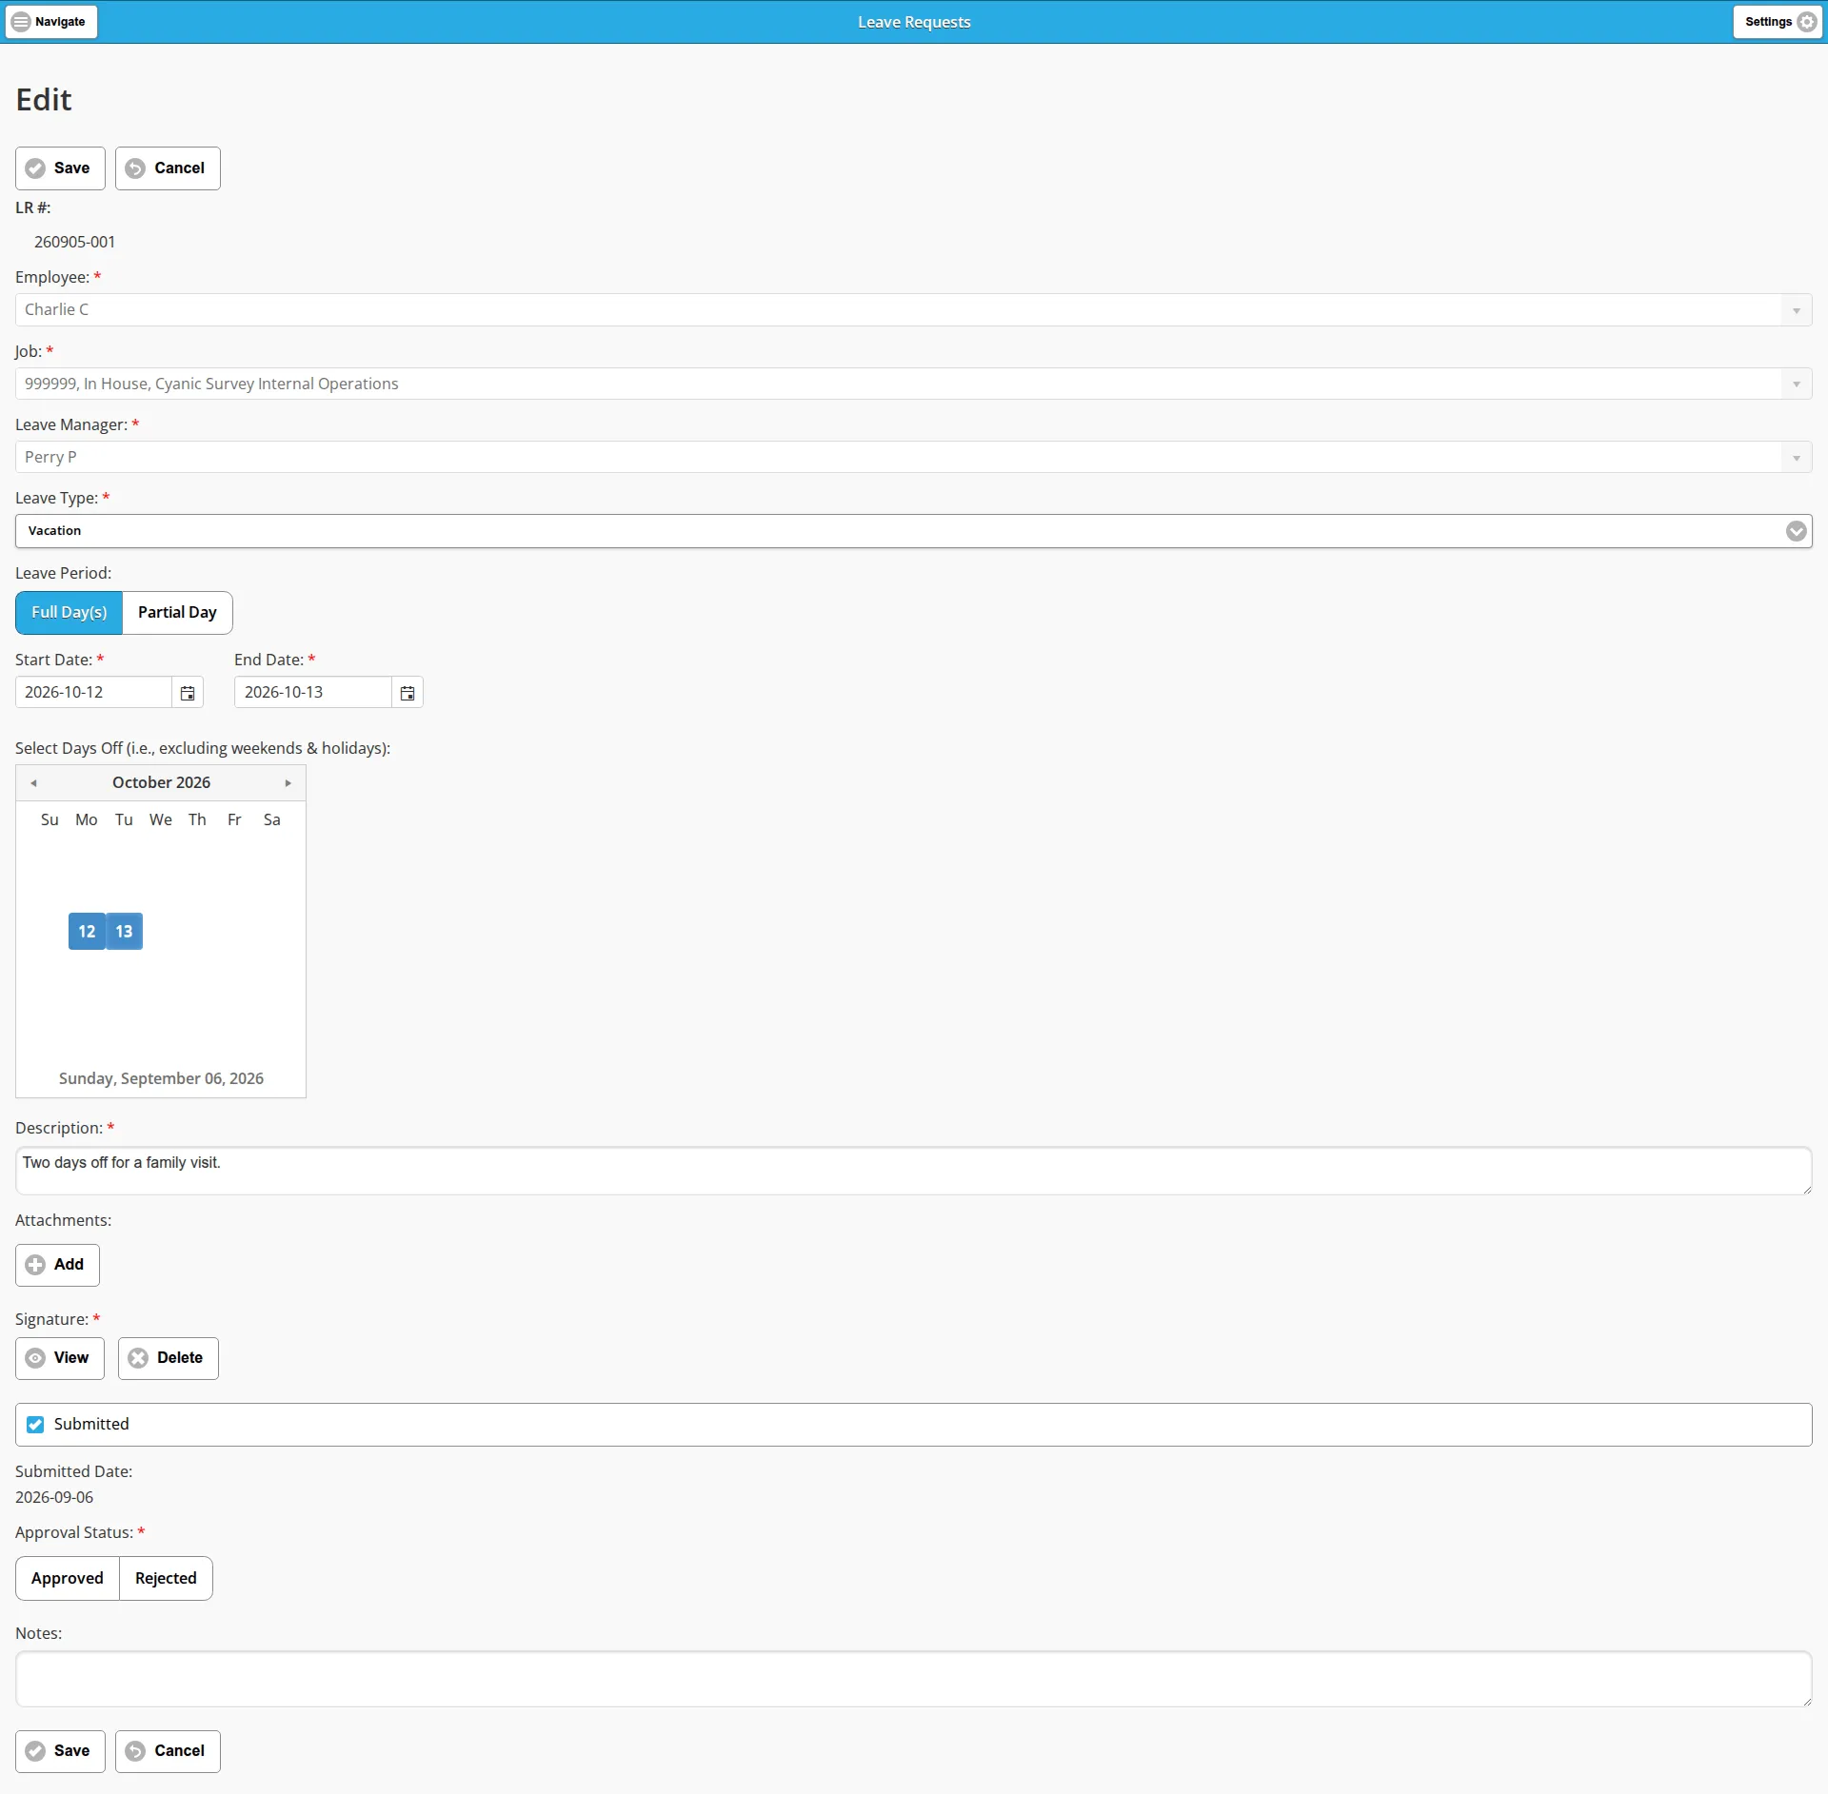Select Full Day(s) leave period
This screenshot has width=1828, height=1794.
[69, 613]
